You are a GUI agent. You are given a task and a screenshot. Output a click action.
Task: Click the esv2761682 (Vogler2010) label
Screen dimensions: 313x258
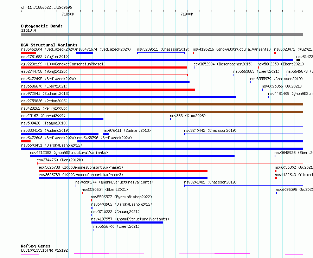pos(45,57)
